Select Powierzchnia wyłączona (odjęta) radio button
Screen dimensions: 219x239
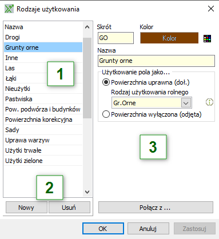point(106,114)
